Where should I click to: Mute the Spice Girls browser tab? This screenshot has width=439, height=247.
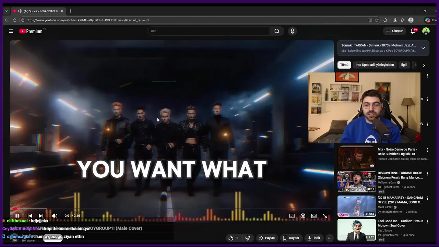pyautogui.click(x=20, y=11)
